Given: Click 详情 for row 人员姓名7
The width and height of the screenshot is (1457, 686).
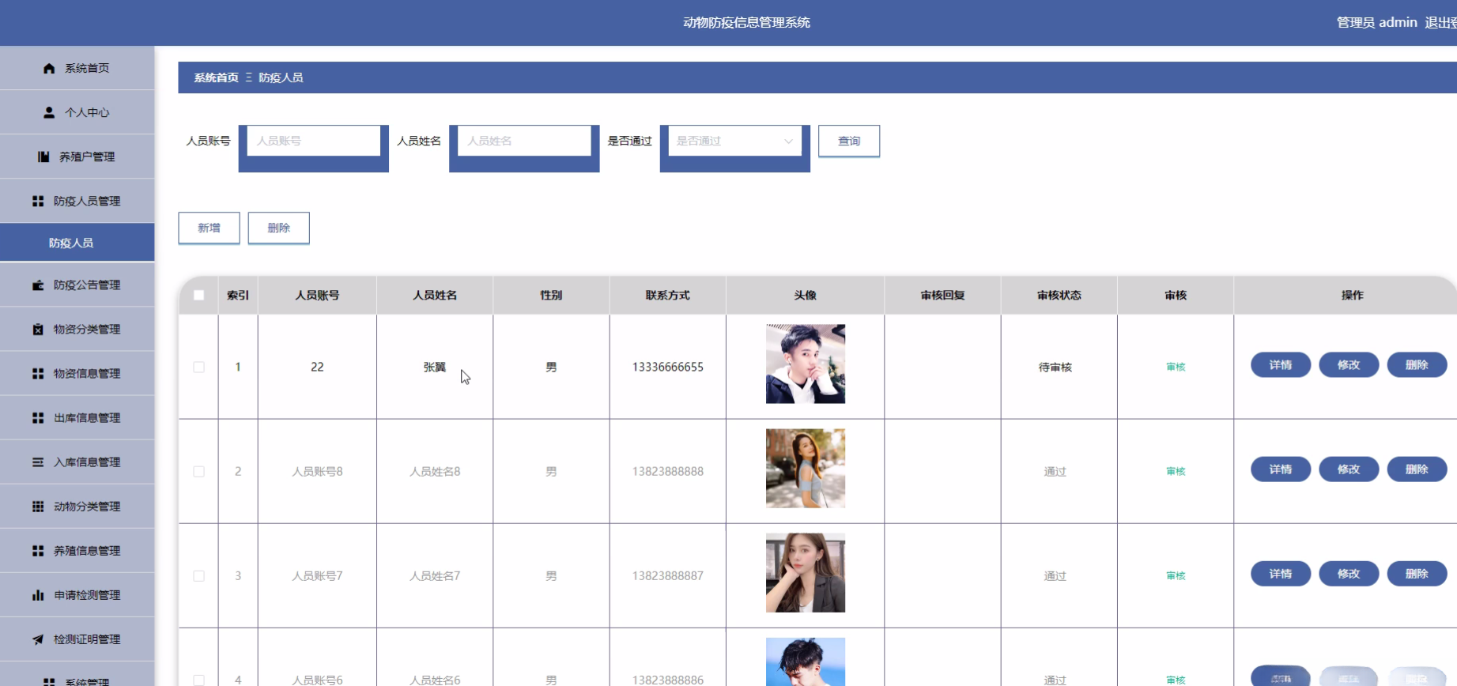Looking at the screenshot, I should pos(1281,573).
